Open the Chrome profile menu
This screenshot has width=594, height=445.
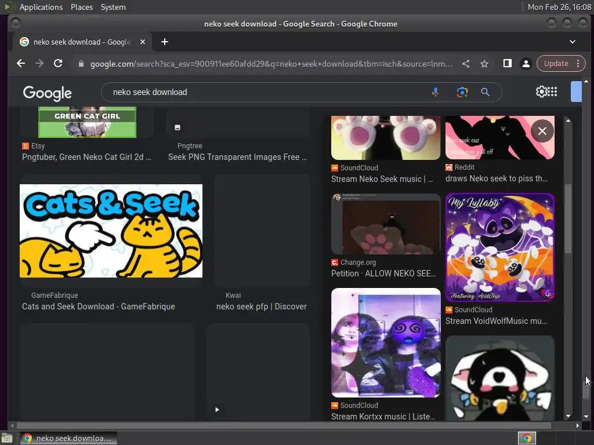point(526,64)
